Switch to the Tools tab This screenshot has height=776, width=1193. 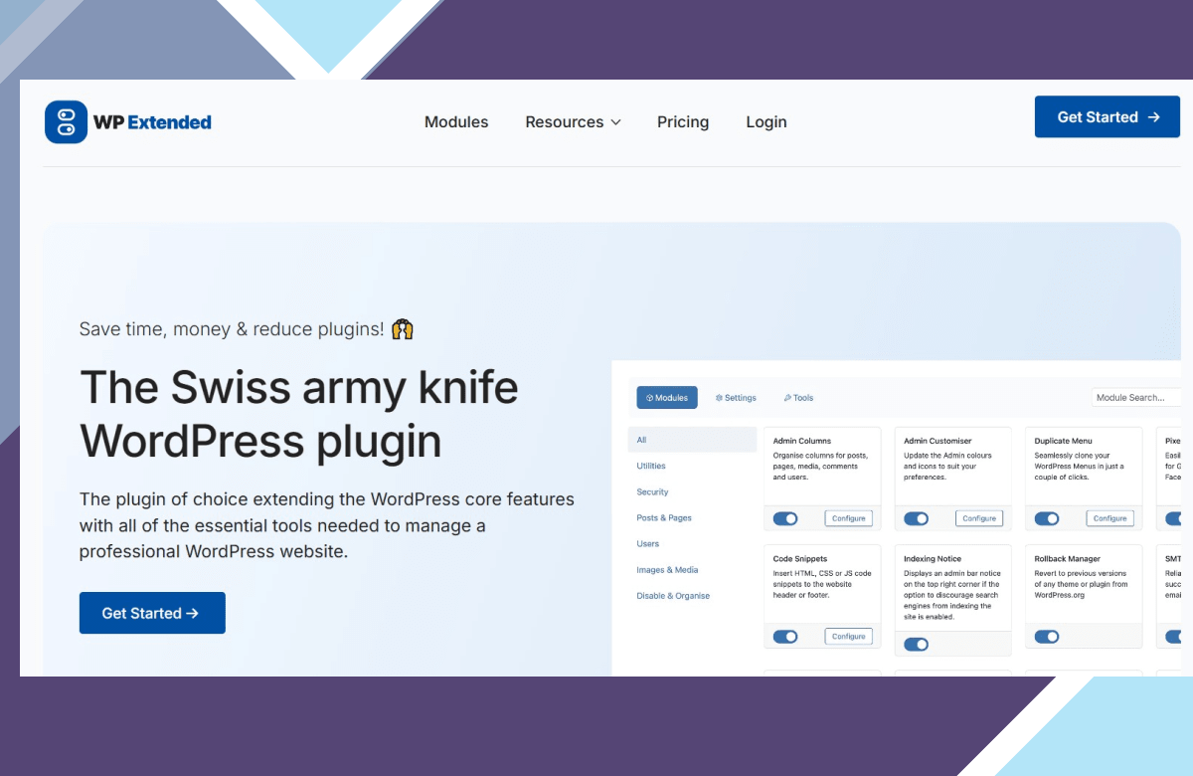click(x=798, y=398)
